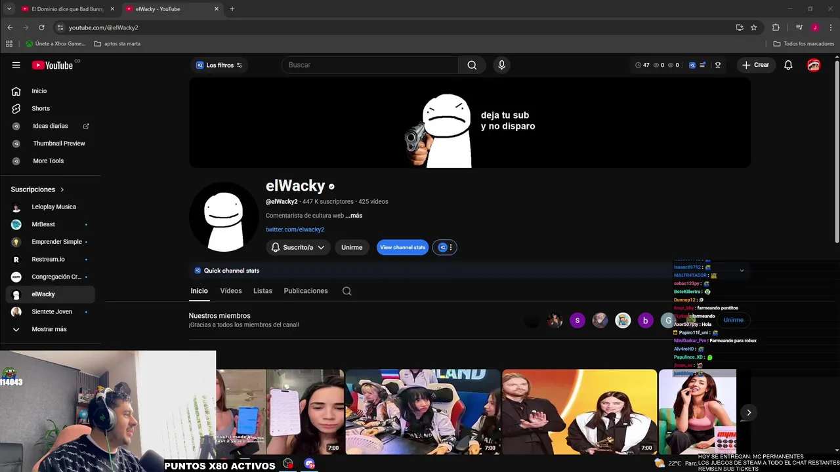This screenshot has width=840, height=472.
Task: Open Restream.io subscription
Action: click(50, 259)
